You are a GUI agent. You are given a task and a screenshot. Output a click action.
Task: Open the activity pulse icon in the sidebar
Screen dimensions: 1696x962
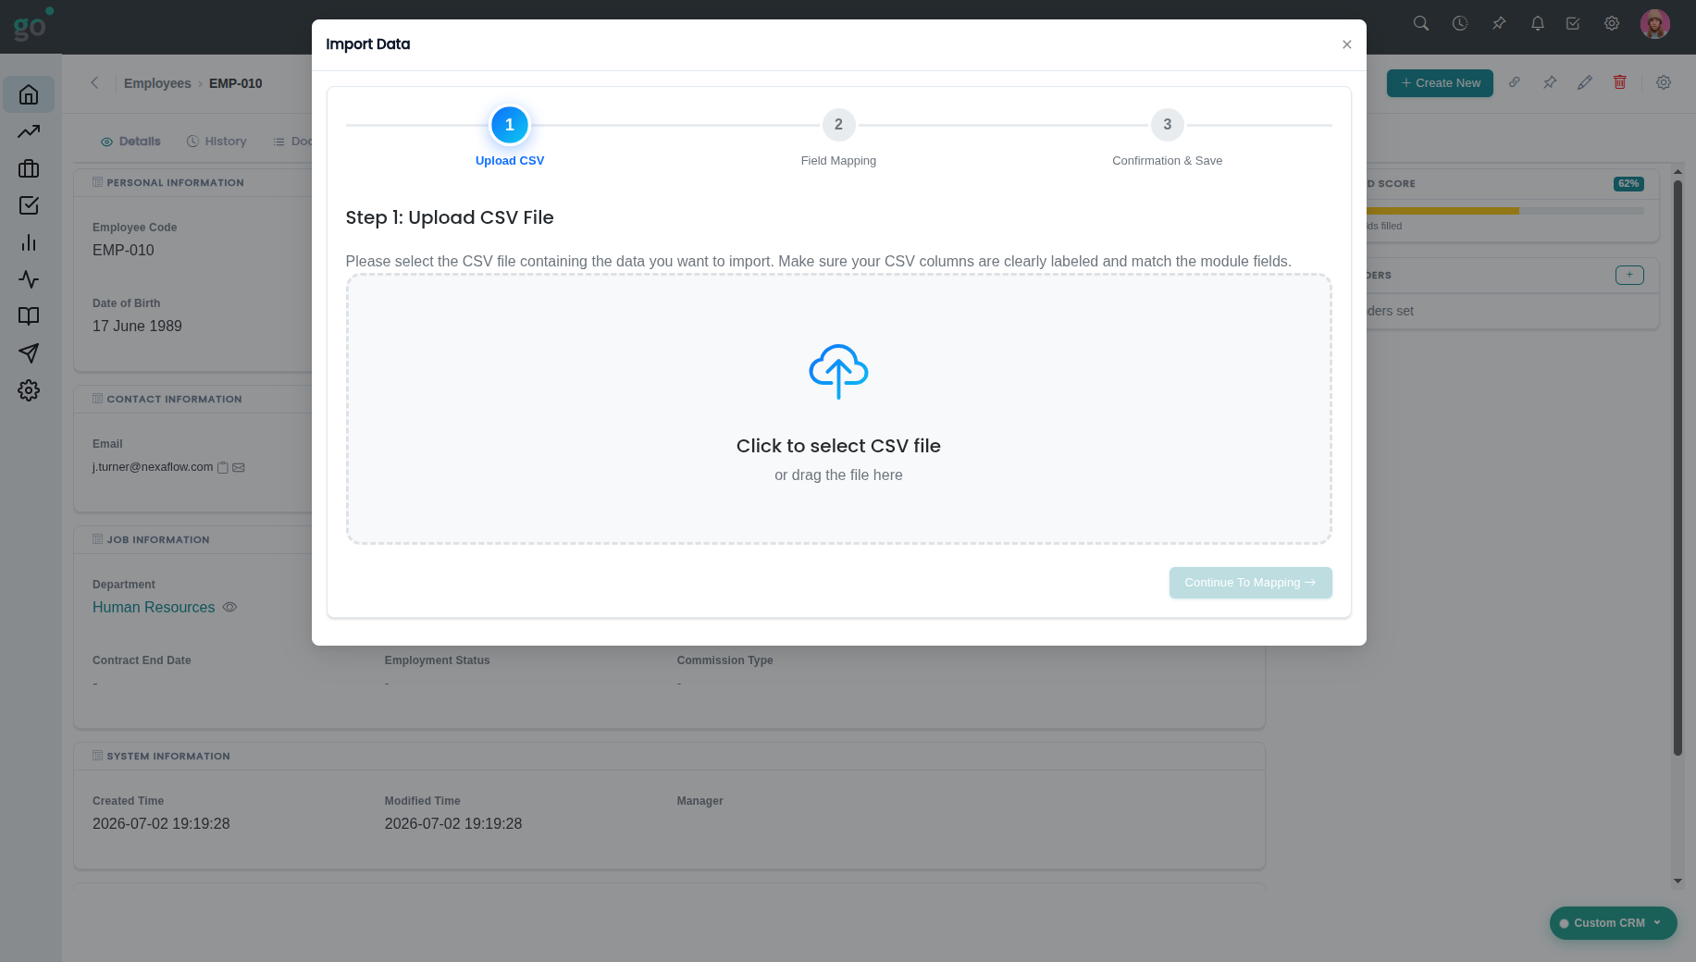click(29, 279)
